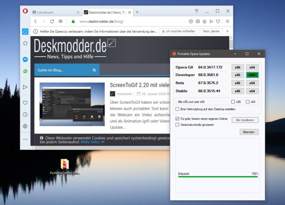Check the Alle x86 checkbox
Viewport: 285px width, 205px height.
pos(233,102)
